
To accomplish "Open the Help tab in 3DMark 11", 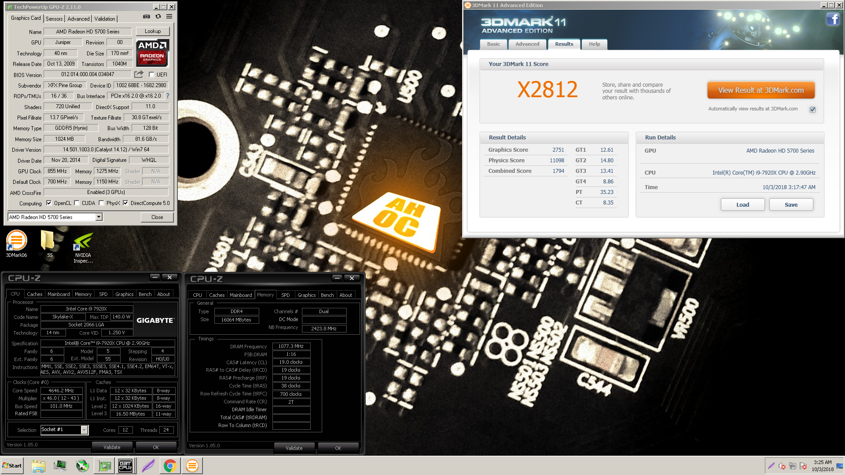I will [595, 44].
